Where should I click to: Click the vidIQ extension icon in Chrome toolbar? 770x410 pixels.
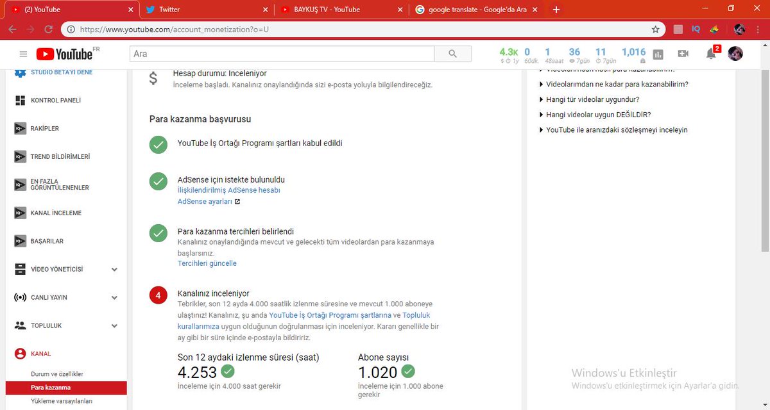(696, 29)
